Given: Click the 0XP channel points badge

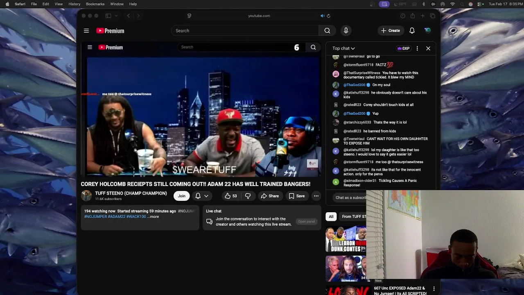Looking at the screenshot, I should (403, 48).
